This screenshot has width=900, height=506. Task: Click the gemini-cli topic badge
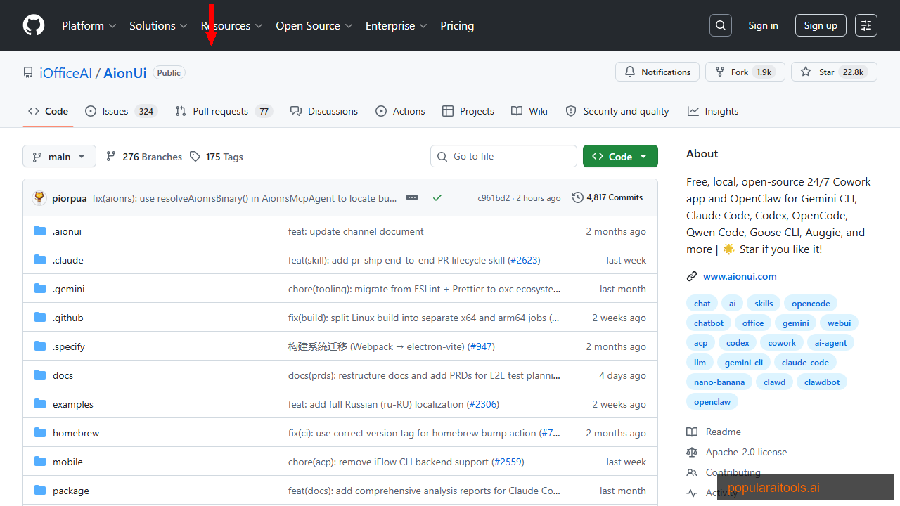pyautogui.click(x=743, y=362)
